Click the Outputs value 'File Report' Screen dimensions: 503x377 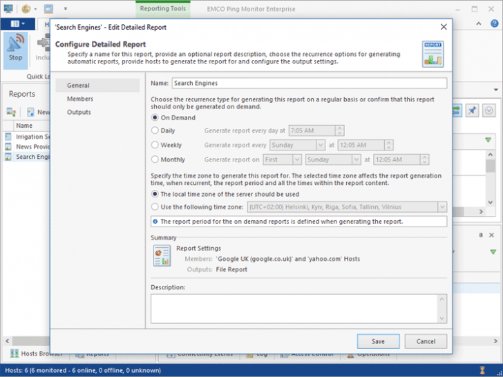click(x=231, y=269)
